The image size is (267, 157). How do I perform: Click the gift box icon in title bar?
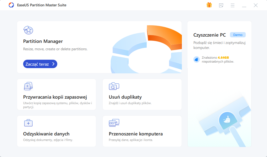pyautogui.click(x=209, y=5)
